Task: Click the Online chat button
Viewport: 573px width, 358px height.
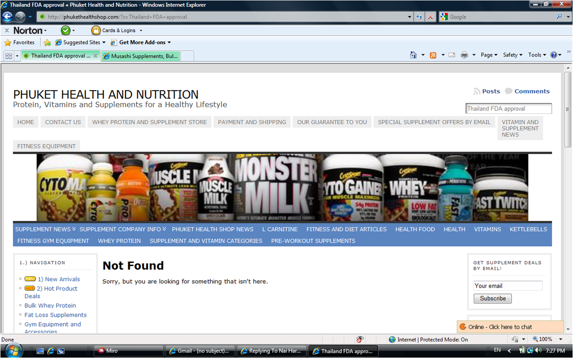Action: tap(510, 327)
